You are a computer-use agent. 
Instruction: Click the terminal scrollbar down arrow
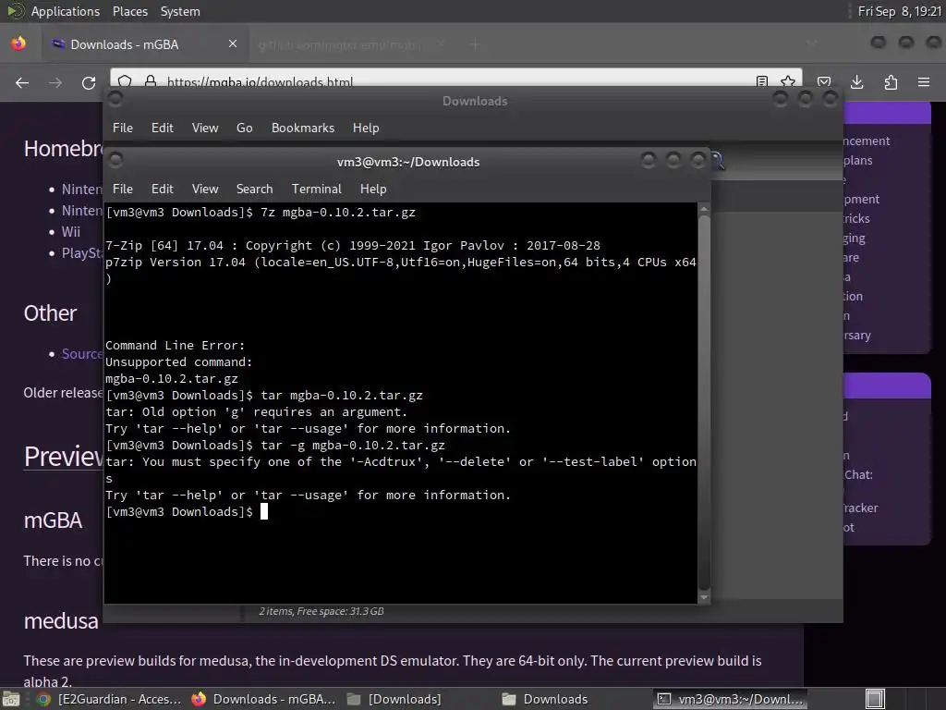click(703, 597)
